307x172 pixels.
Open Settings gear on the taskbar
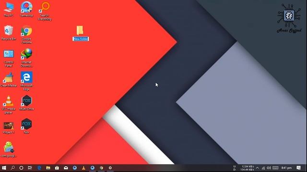pos(110,168)
